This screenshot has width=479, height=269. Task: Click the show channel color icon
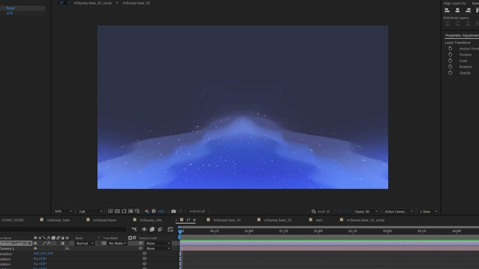pos(147,211)
